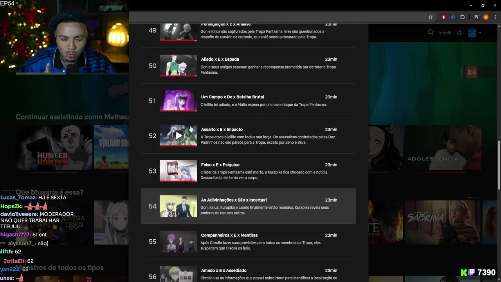The width and height of the screenshot is (501, 282).
Task: Open the blue sound-wave extension
Action: click(x=453, y=17)
